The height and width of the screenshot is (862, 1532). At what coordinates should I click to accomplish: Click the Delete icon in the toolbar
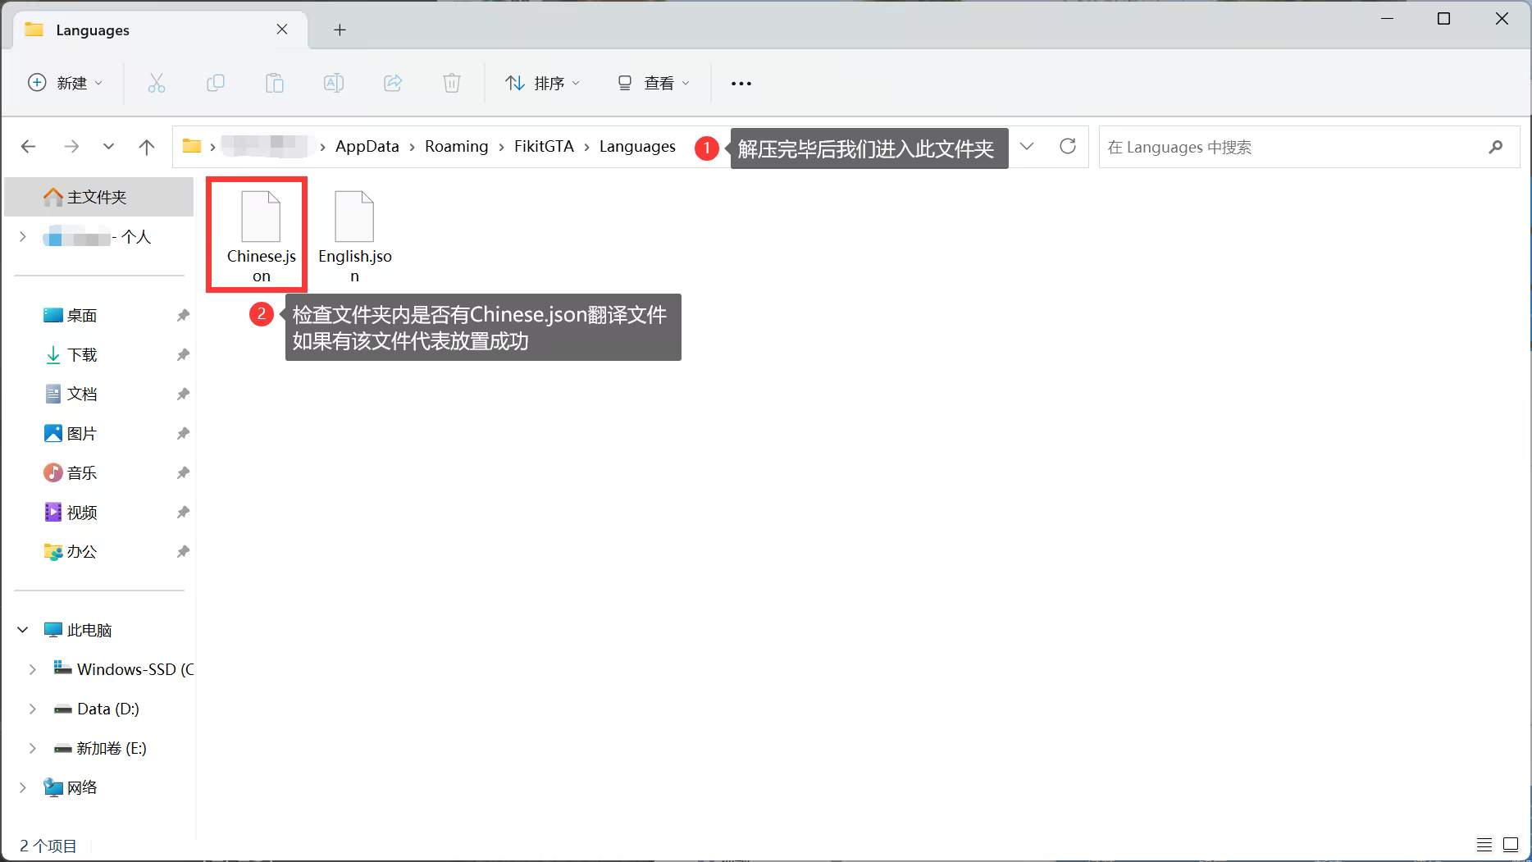point(452,83)
